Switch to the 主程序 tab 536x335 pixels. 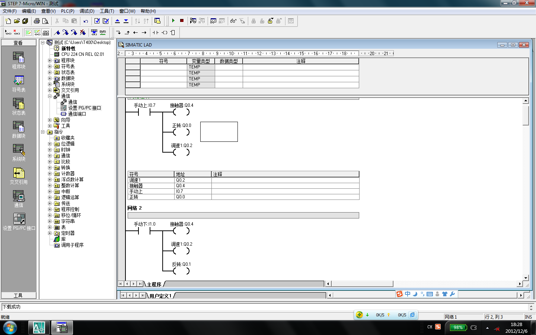154,284
